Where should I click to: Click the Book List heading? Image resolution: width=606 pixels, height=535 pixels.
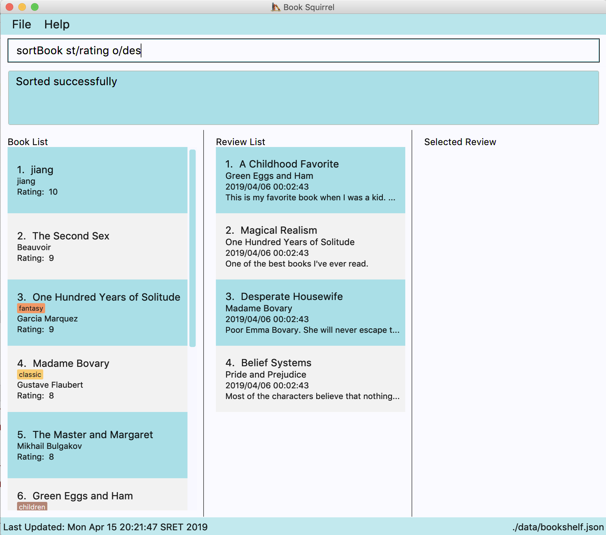pos(28,142)
